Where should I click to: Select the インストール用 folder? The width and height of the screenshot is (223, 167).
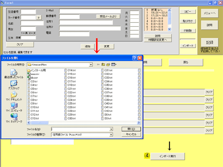[x=37, y=70]
